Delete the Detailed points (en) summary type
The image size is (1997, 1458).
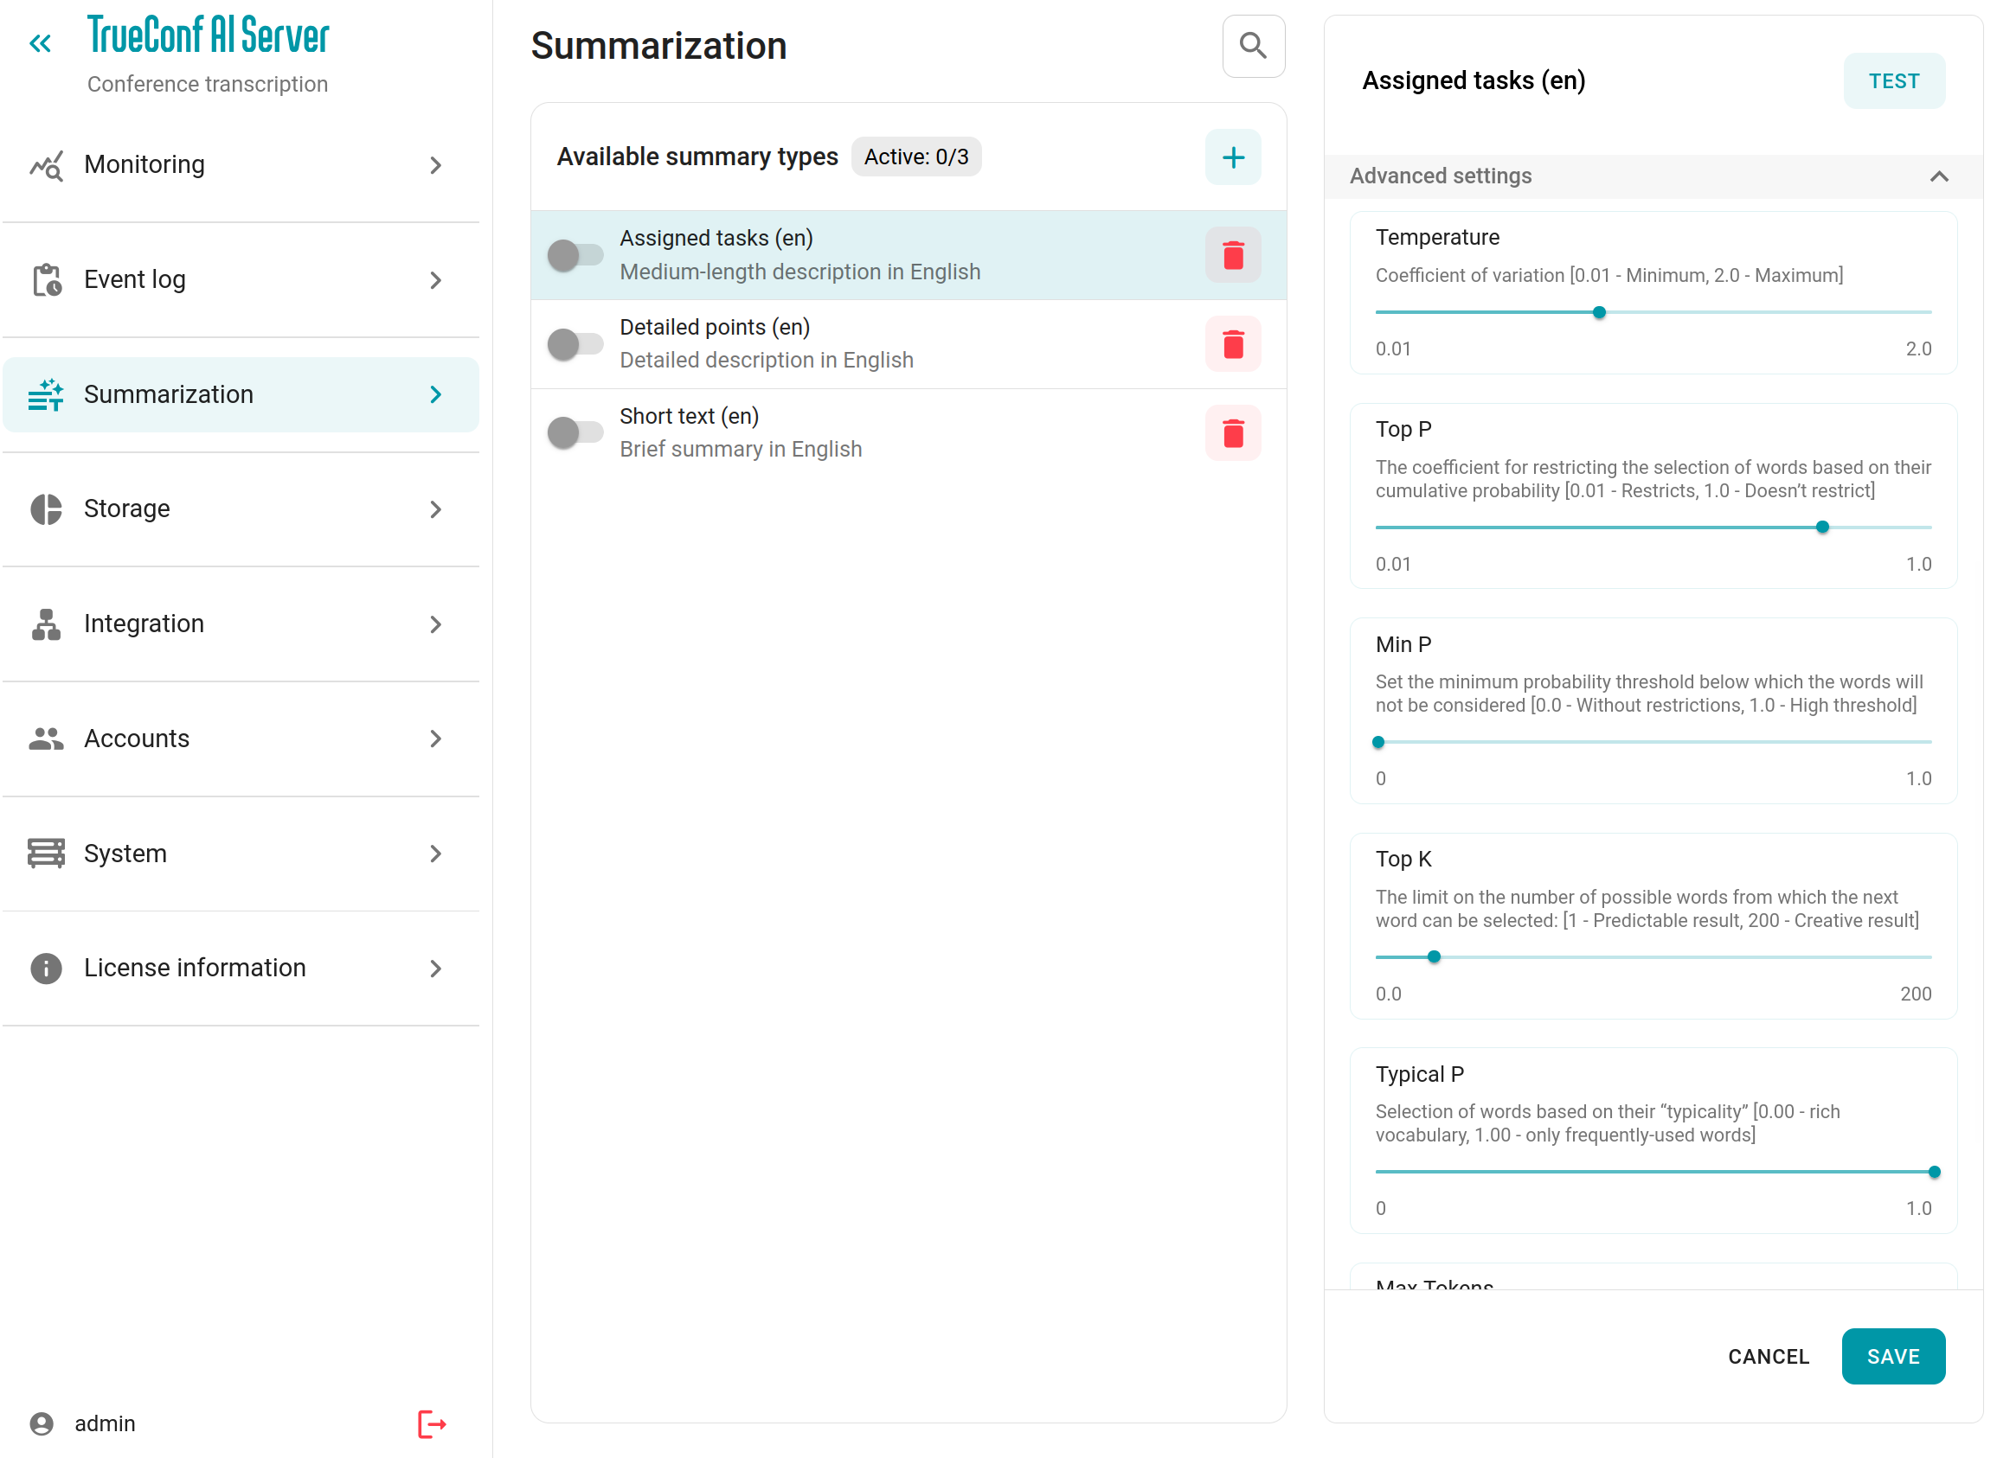coord(1232,344)
